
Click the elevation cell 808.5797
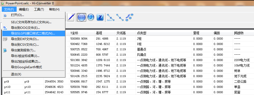(x=105, y=55)
